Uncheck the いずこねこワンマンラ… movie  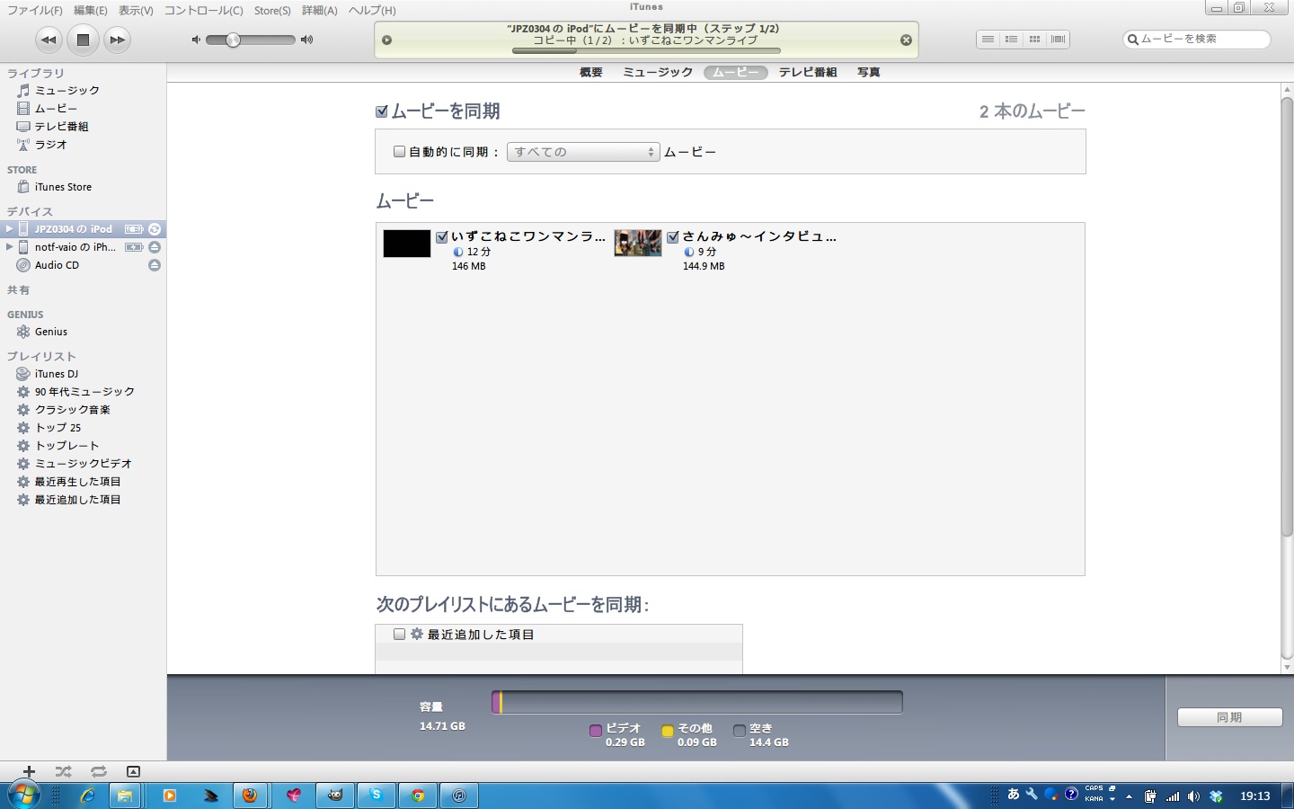[442, 237]
